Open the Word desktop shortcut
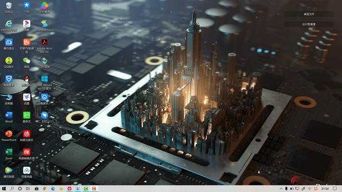The height and width of the screenshot is (192, 342). (x=9, y=117)
